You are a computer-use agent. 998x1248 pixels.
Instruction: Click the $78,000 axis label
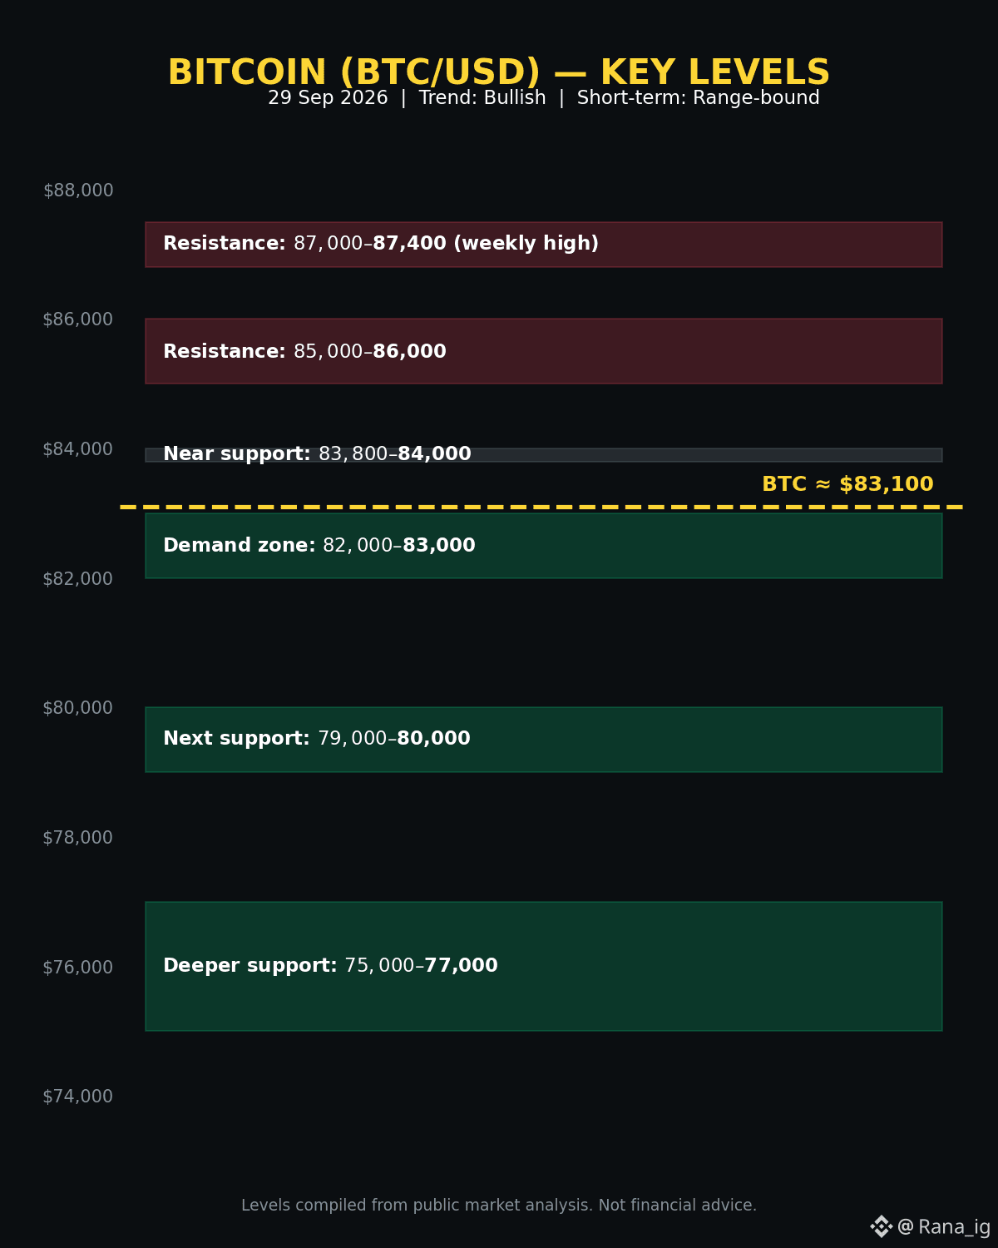click(x=78, y=838)
